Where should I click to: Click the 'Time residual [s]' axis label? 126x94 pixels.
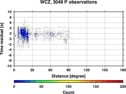(2, 39)
